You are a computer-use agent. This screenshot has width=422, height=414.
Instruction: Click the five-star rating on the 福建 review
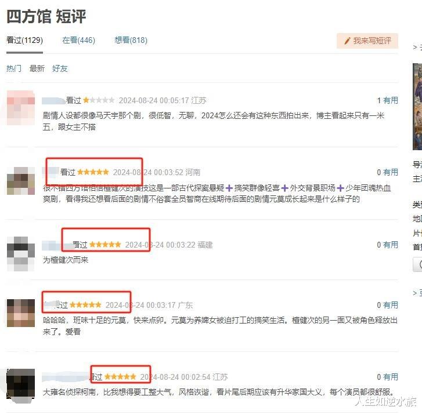click(x=105, y=245)
